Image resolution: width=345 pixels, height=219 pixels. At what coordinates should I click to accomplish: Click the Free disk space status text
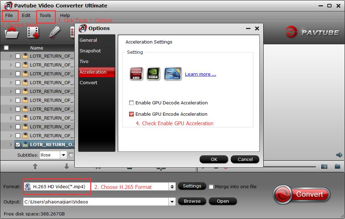pos(34,214)
